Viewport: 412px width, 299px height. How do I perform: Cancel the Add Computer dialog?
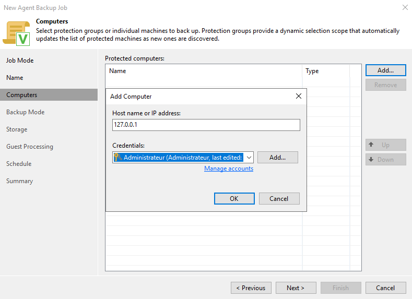(x=279, y=199)
